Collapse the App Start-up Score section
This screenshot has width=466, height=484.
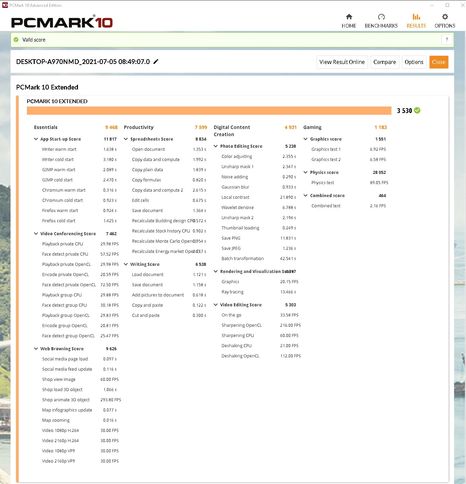36,139
